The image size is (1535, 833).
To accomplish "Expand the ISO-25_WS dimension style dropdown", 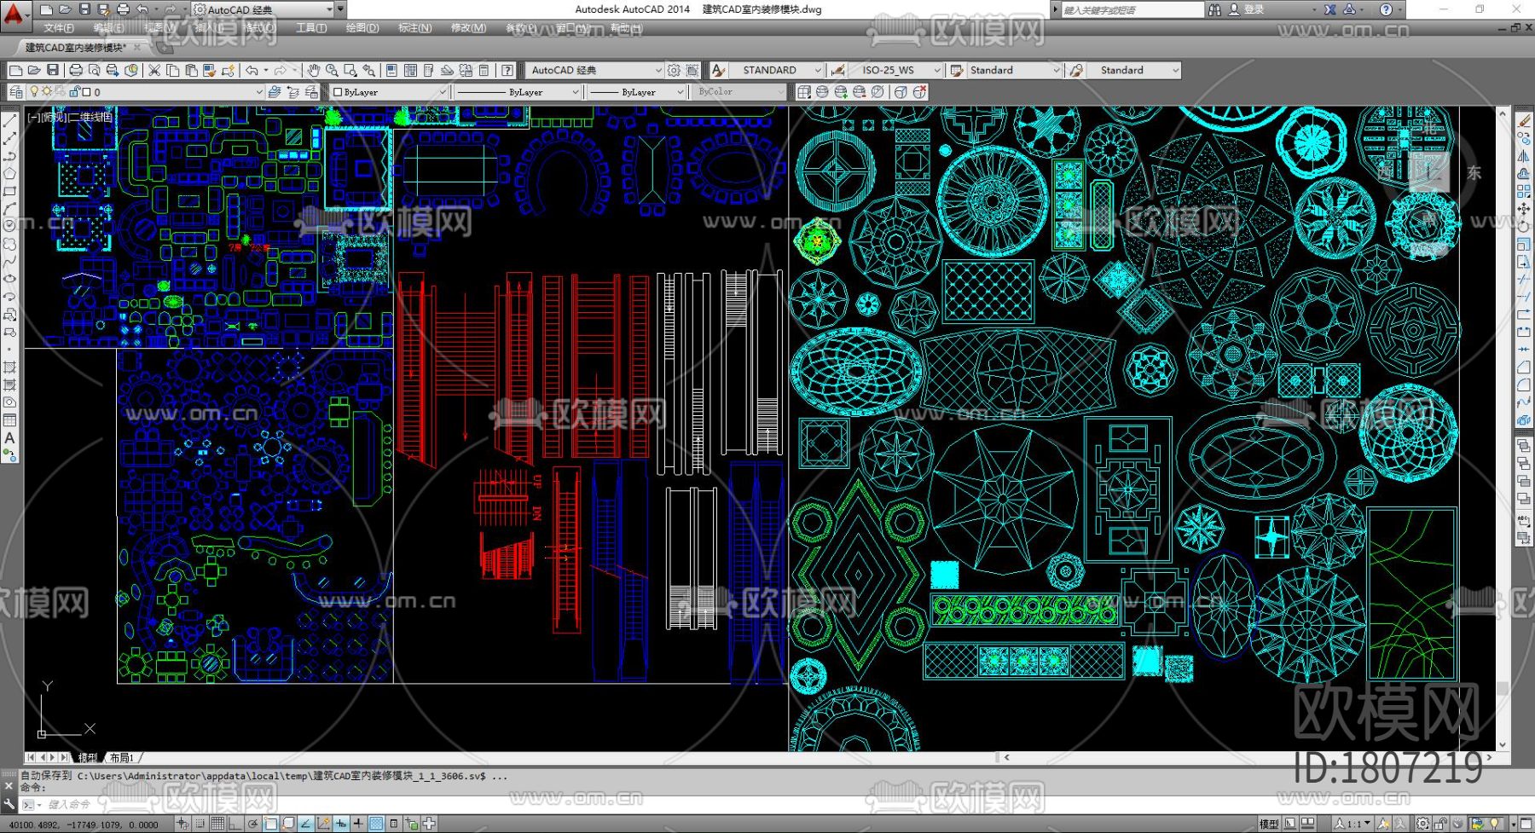I will click(x=936, y=70).
